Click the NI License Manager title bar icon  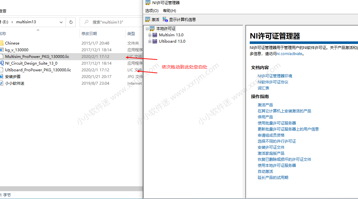[x=148, y=3]
